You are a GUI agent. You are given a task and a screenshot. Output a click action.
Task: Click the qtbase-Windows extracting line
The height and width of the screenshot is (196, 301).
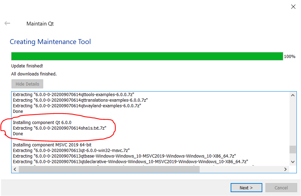(124, 156)
